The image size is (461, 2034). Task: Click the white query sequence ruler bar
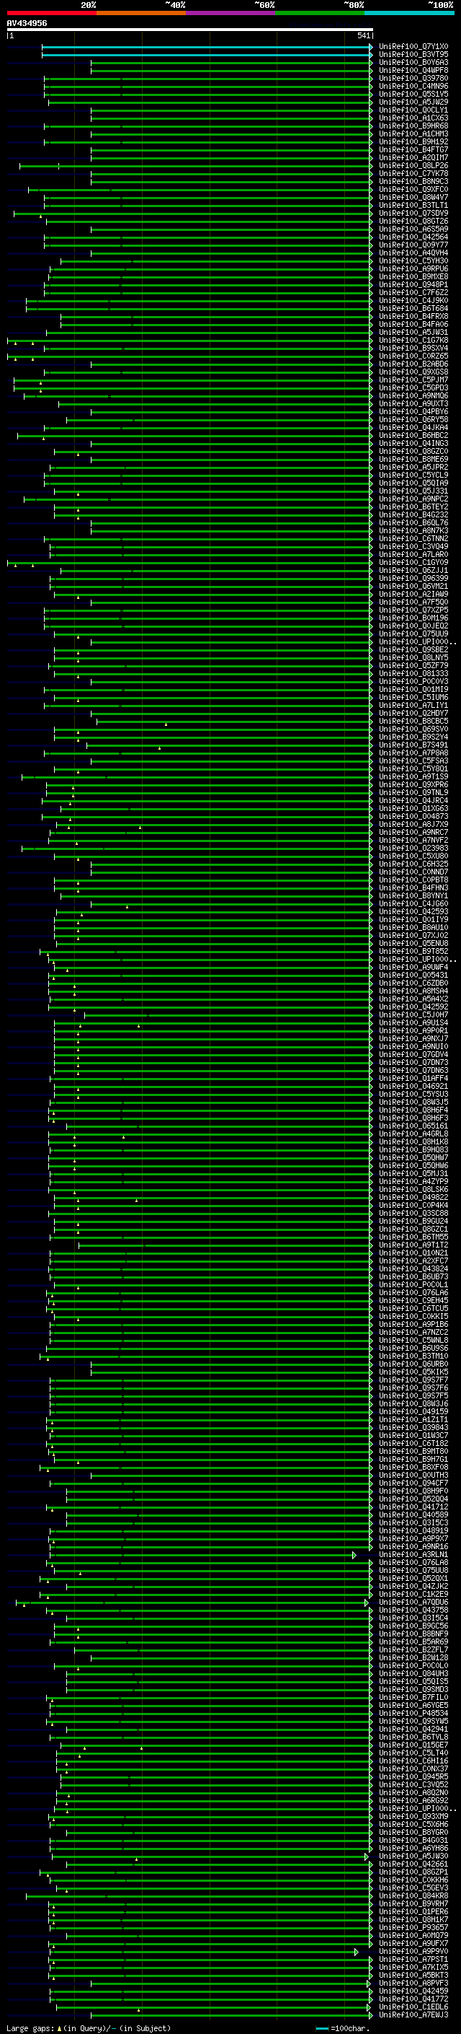pos(190,29)
